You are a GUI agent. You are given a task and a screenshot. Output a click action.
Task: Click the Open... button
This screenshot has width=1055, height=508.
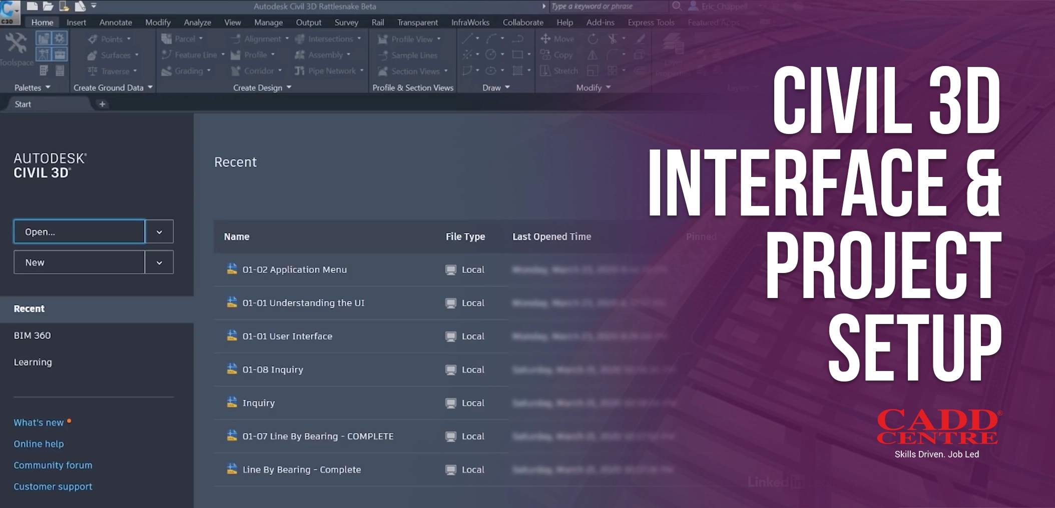79,232
